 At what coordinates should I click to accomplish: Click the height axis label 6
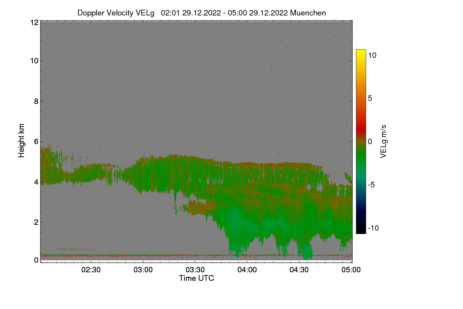[x=36, y=141]
